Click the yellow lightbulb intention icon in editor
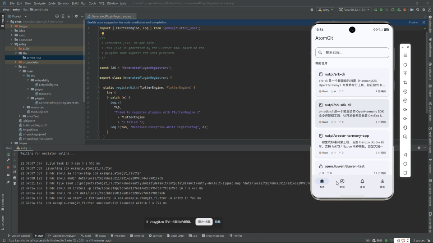Screen dimensions: 433x243 [103, 34]
